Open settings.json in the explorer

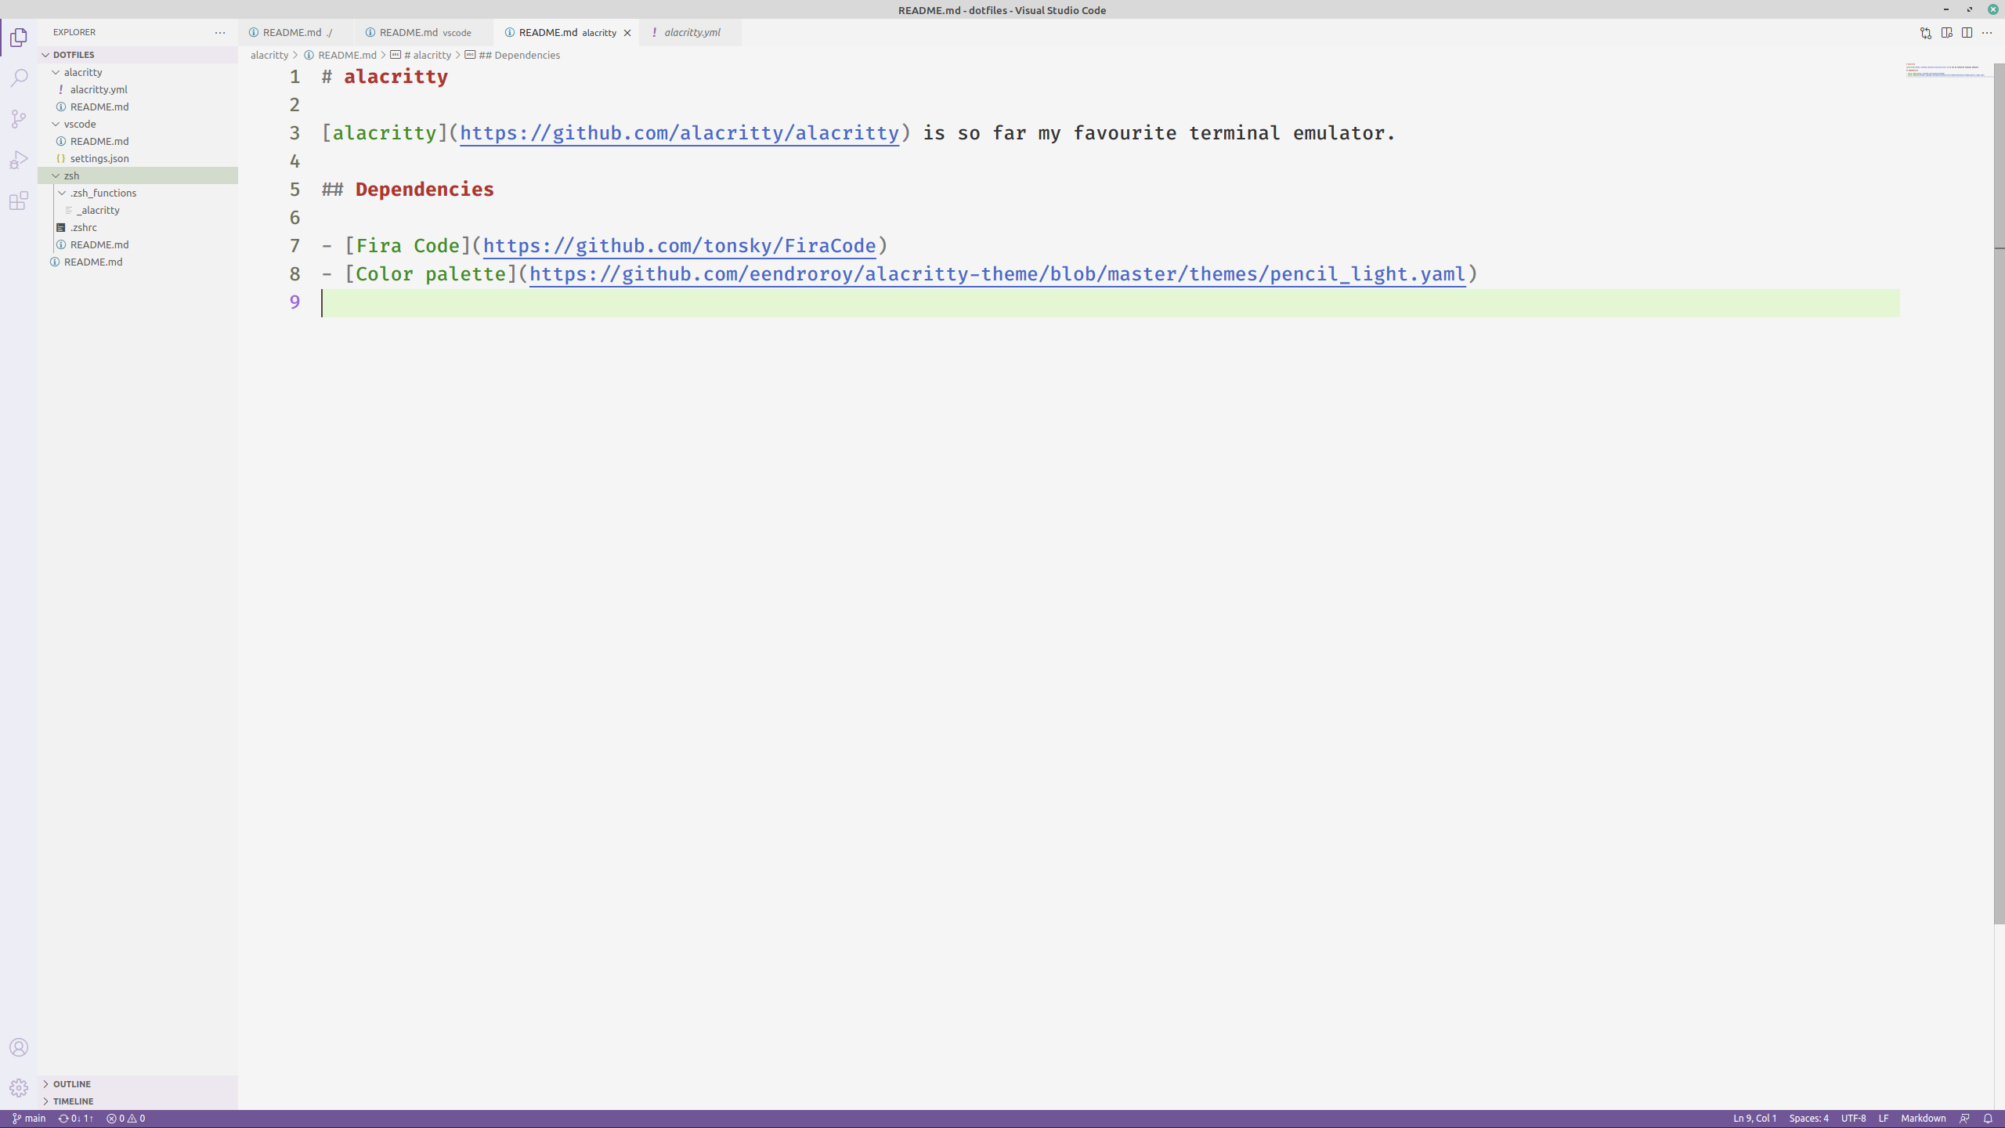99,158
